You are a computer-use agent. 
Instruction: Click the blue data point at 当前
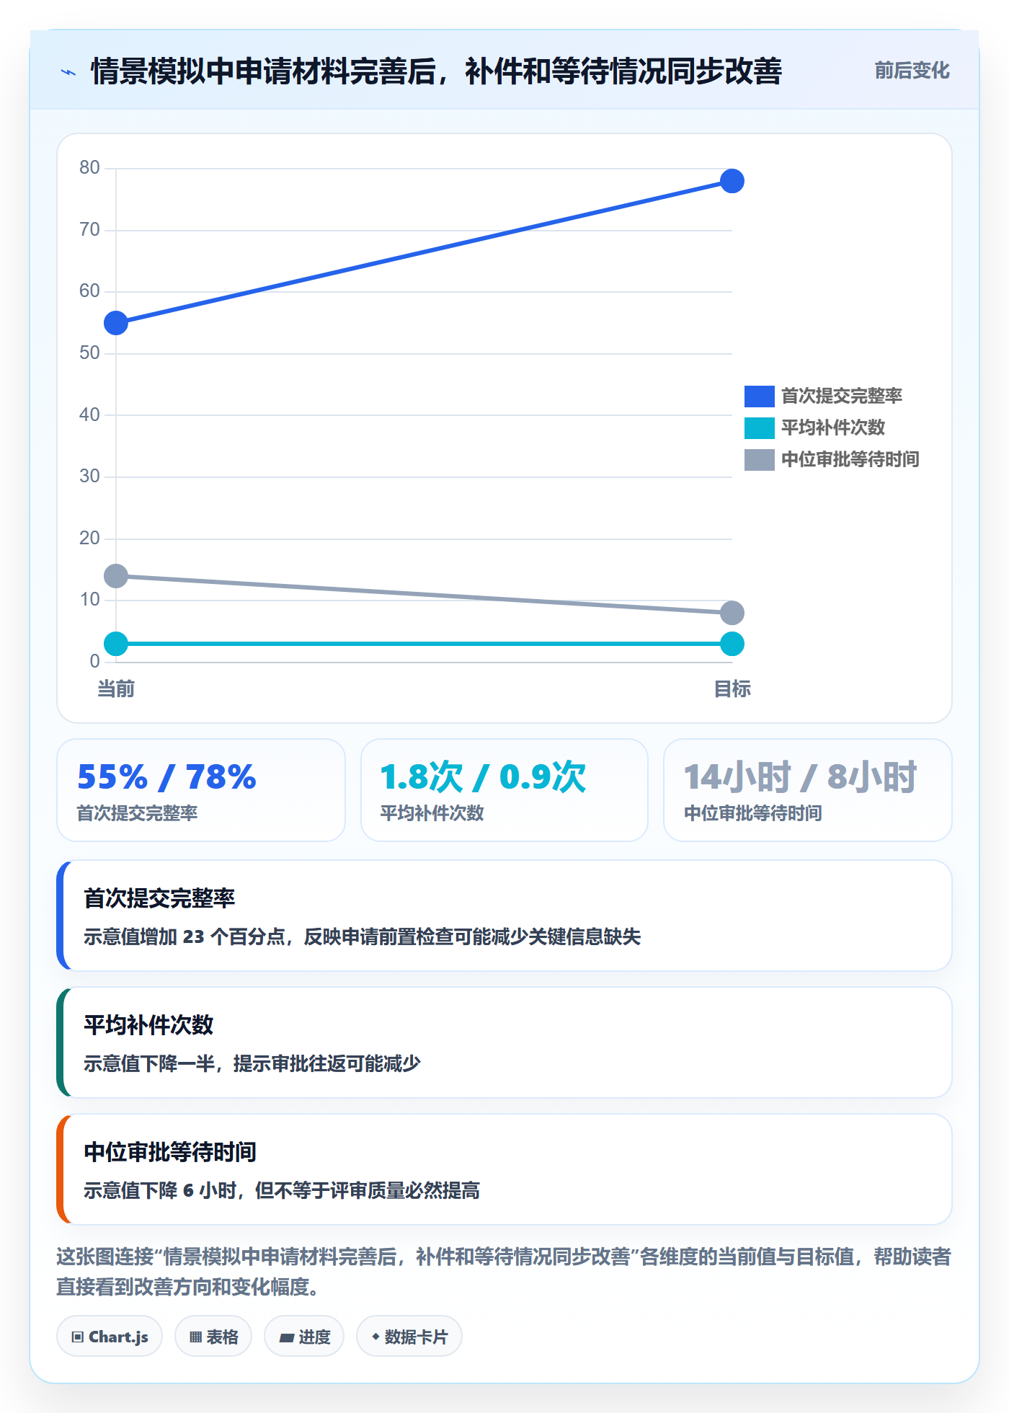[116, 323]
